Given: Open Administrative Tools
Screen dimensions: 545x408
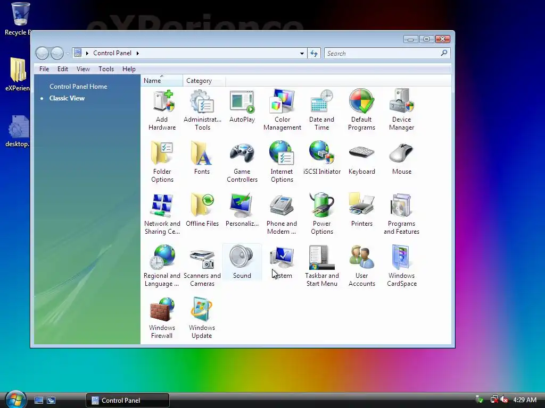Looking at the screenshot, I should click(202, 110).
